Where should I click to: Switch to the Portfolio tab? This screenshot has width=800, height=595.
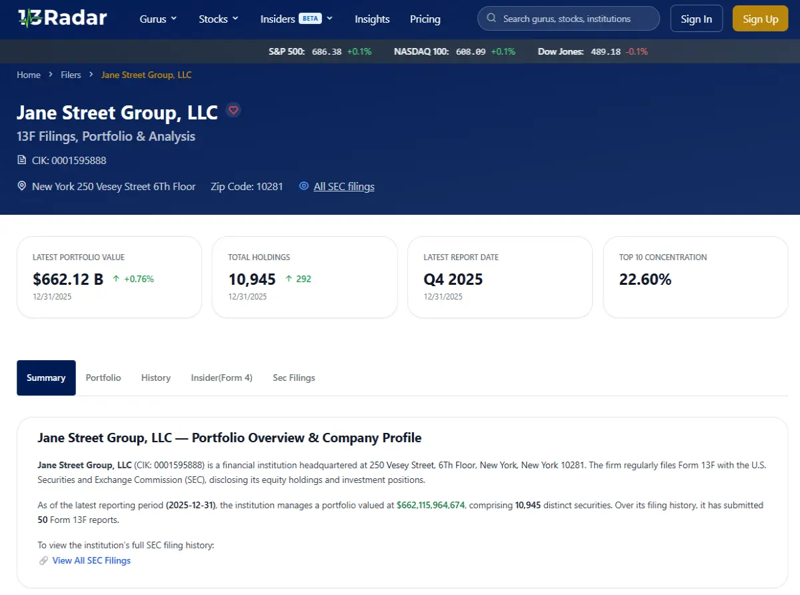pos(103,378)
